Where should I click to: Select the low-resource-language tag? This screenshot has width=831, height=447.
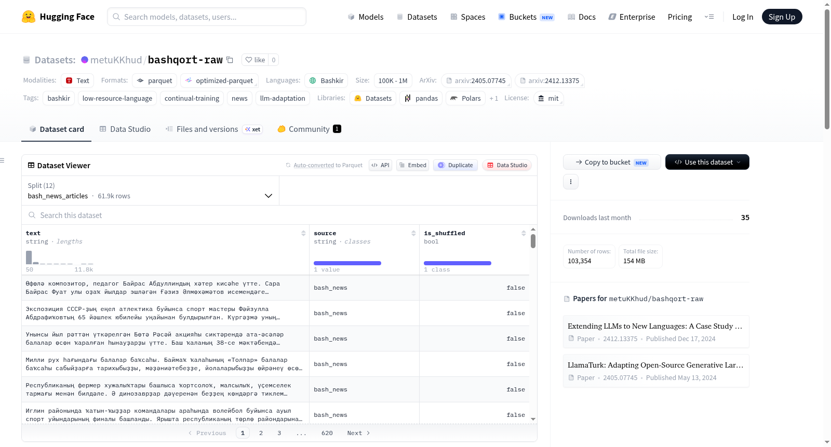pyautogui.click(x=117, y=98)
